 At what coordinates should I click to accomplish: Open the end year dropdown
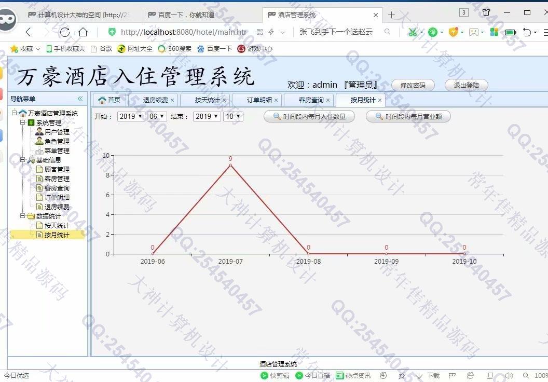coord(207,116)
